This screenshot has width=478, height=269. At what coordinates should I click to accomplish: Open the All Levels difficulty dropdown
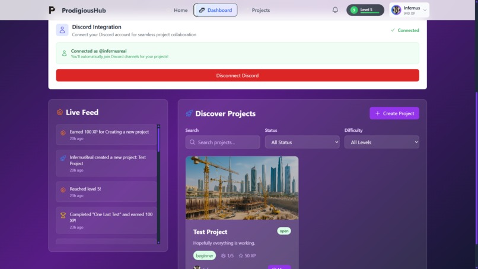[x=382, y=142]
